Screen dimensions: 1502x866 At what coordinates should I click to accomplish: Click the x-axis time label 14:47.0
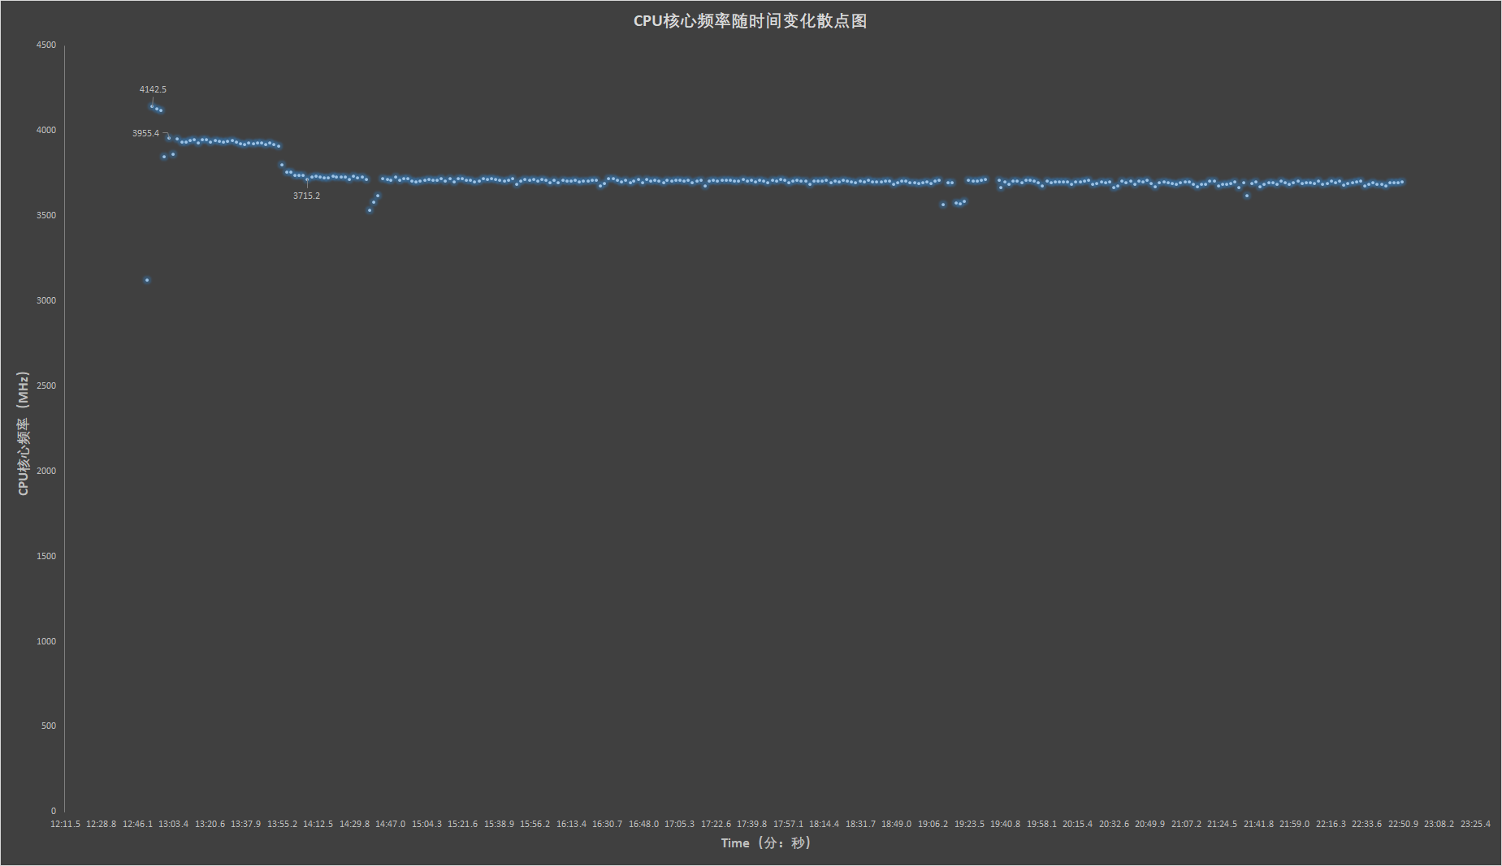coord(390,824)
